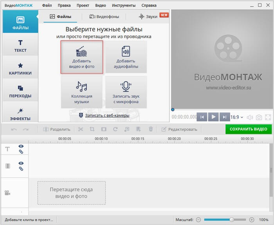Click the text track T icon
Screen dimensions: 274x225
click(7, 149)
